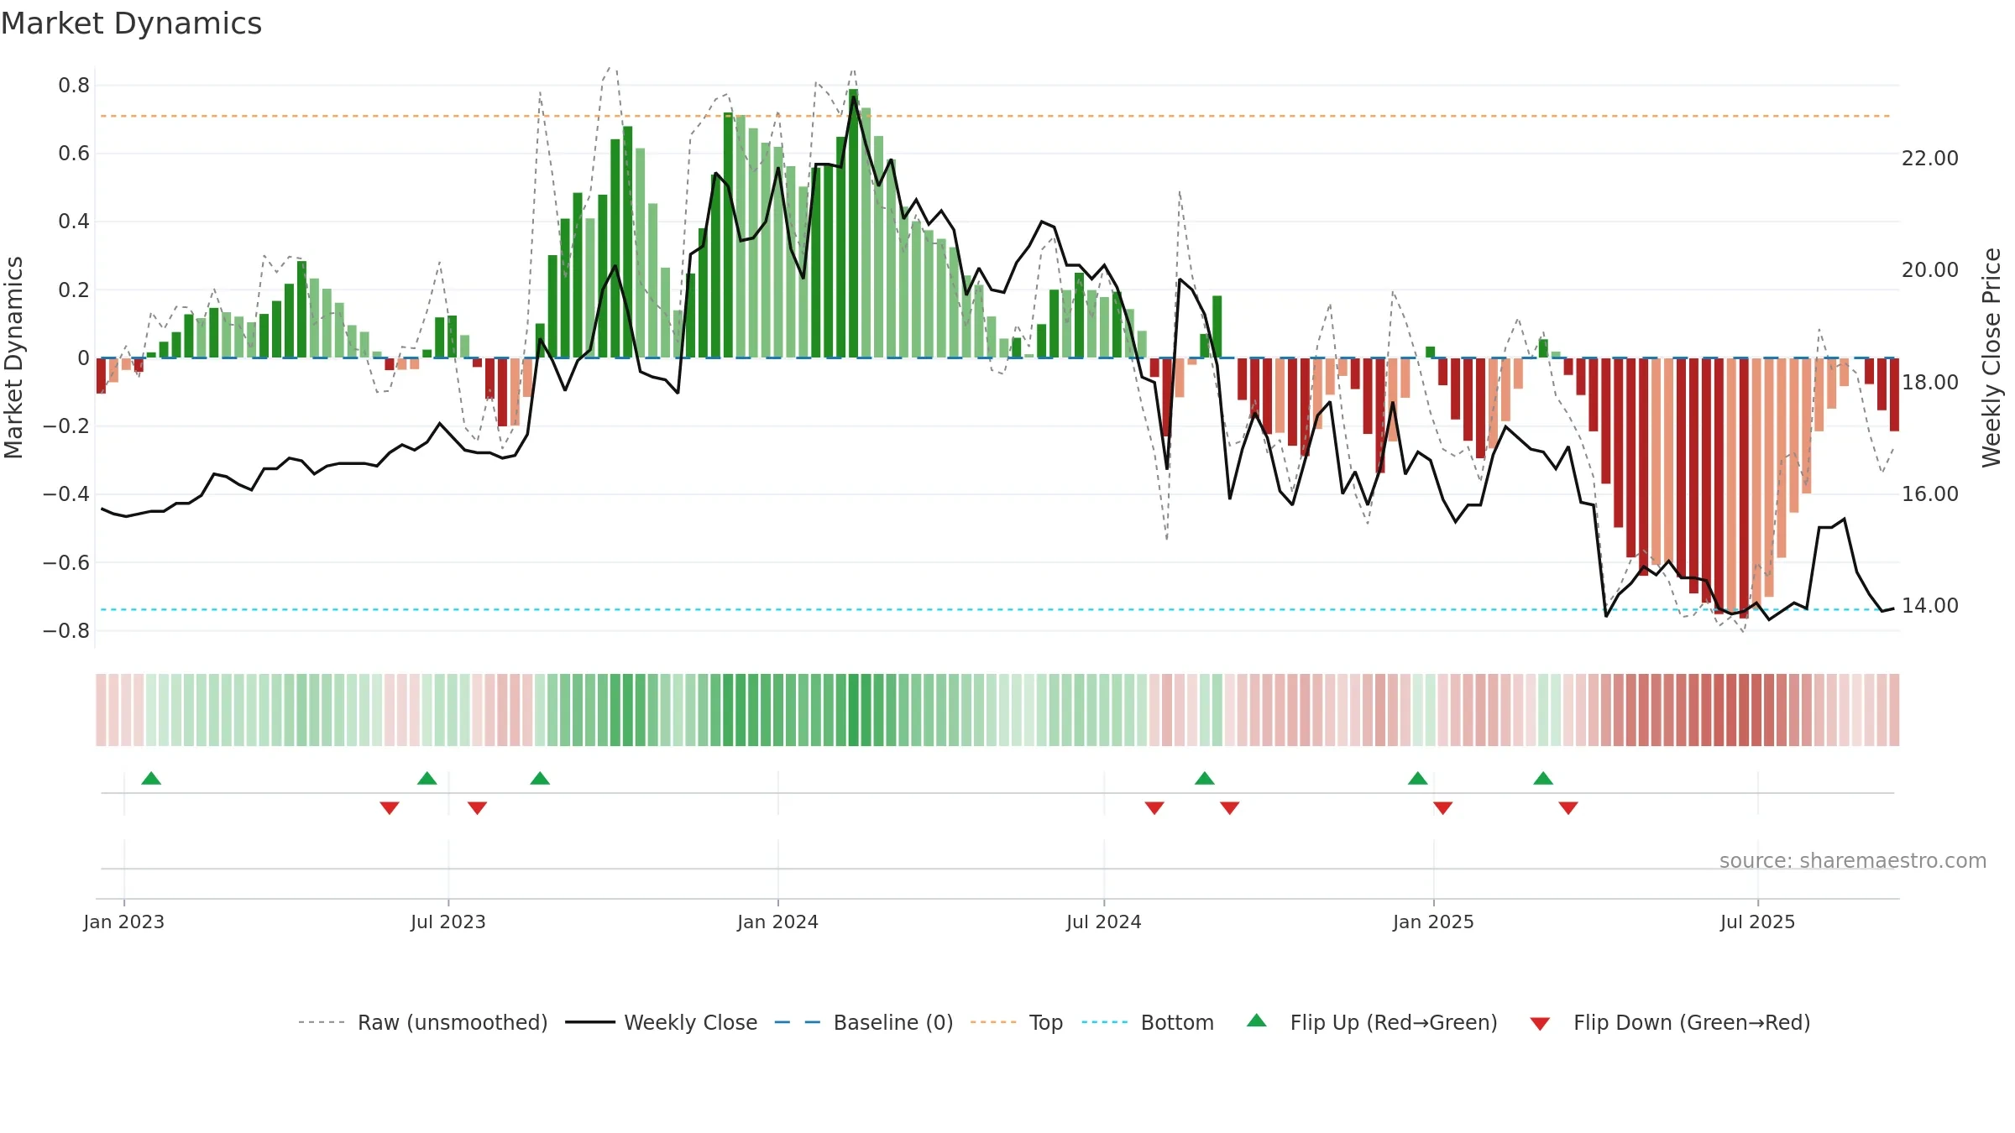Screen dimensions: 2015x1133
Task: Click the green flip-up marker in August 2023
Action: tap(540, 778)
